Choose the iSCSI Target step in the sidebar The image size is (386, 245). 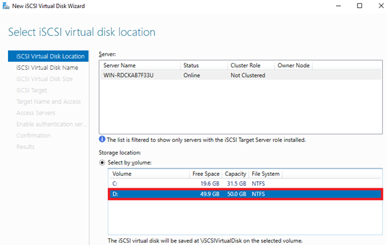[31, 91]
